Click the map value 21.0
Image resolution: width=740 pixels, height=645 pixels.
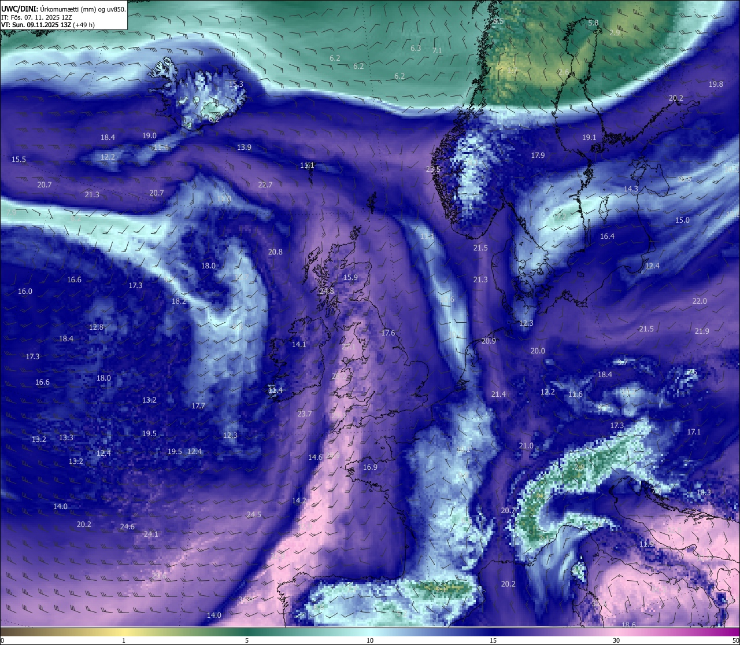[x=526, y=446]
